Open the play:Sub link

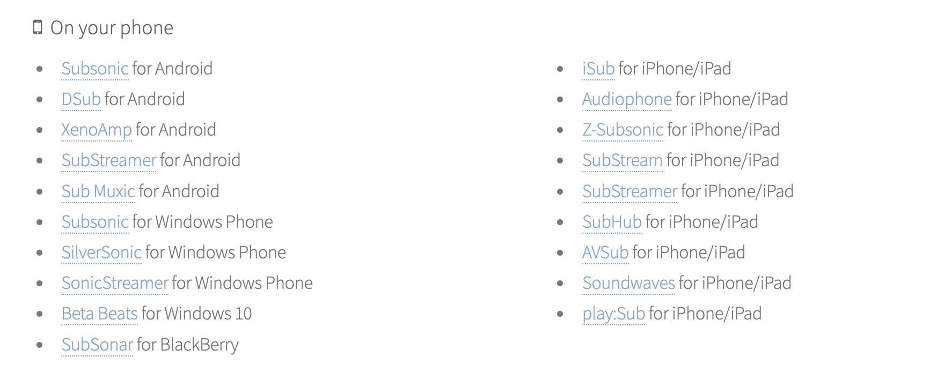click(x=613, y=314)
